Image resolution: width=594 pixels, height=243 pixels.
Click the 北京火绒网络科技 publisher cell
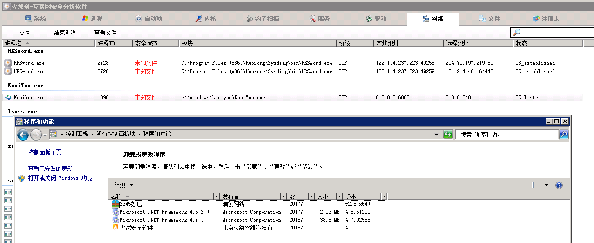coord(251,228)
